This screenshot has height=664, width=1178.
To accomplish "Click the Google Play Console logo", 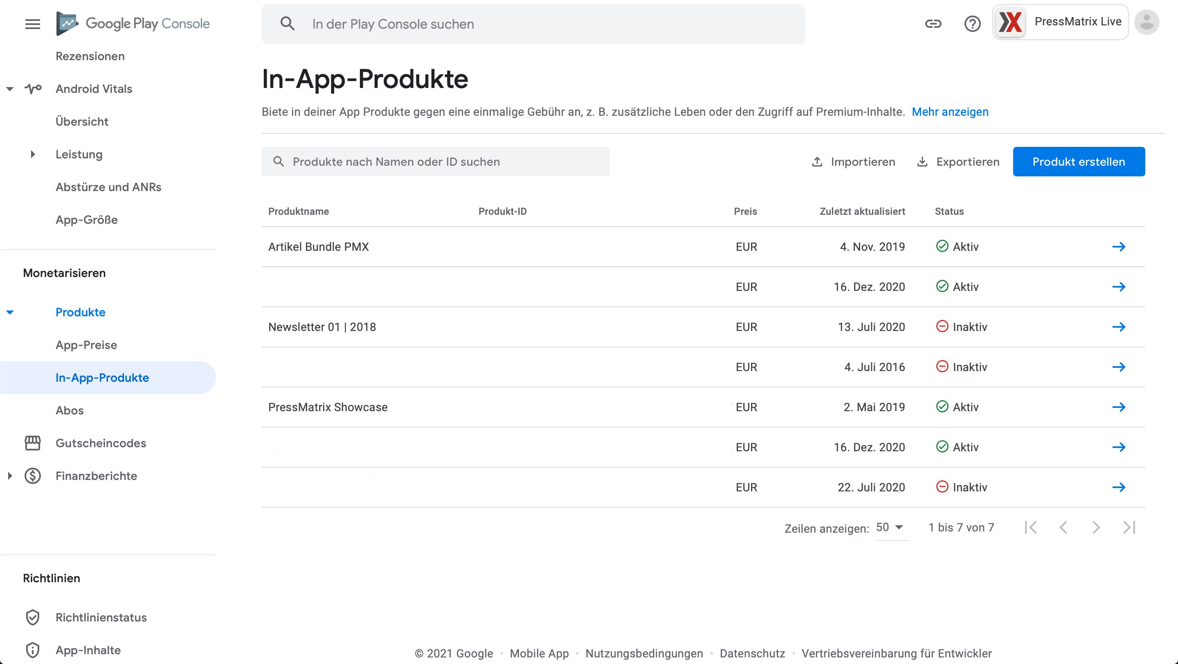I will [133, 24].
